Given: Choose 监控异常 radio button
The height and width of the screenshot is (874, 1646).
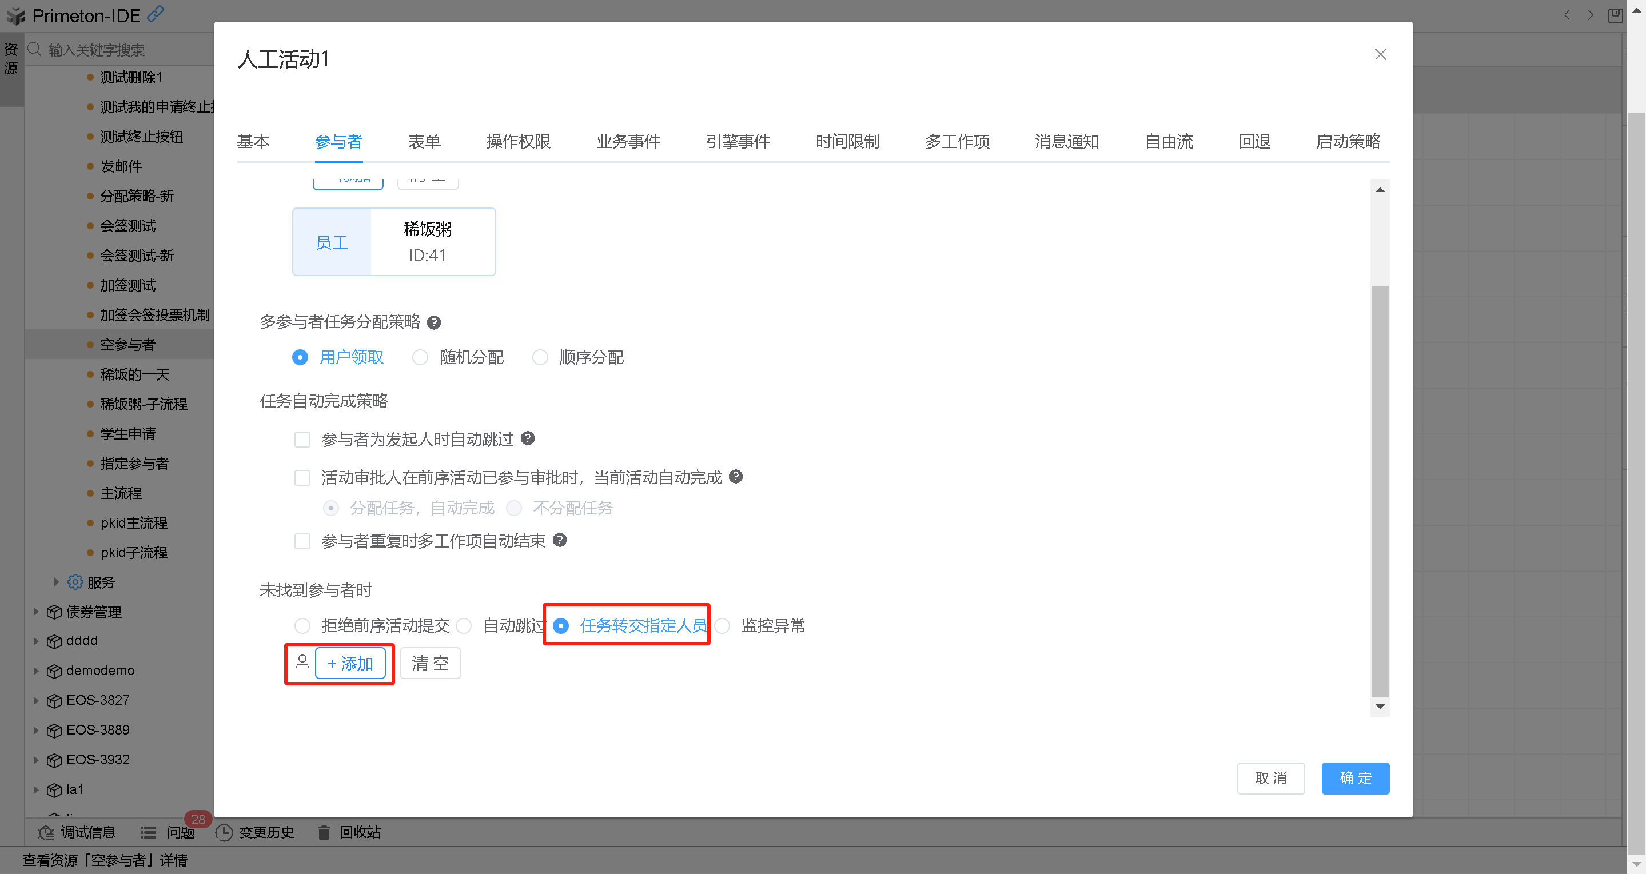Looking at the screenshot, I should [x=723, y=625].
